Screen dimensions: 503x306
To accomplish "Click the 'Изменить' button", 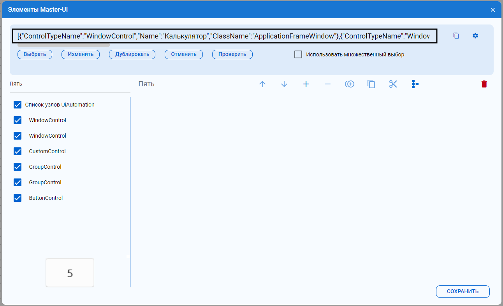I will point(81,54).
